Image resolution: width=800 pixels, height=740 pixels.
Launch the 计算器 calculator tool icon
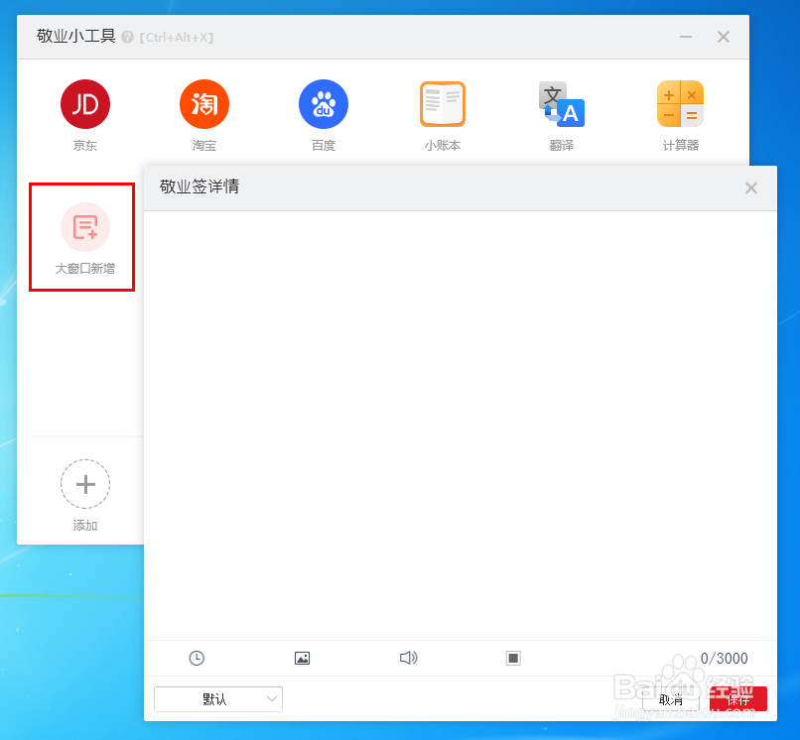coord(681,104)
